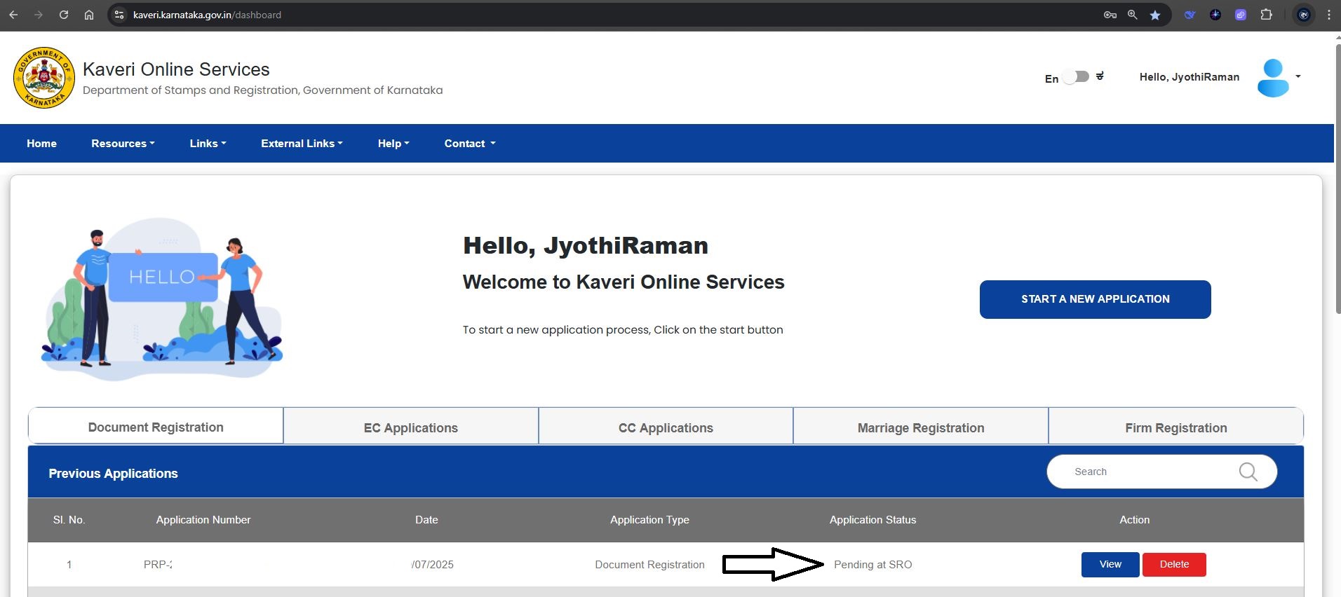The width and height of the screenshot is (1341, 597).
Task: Bookmark this page with the star icon
Action: point(1154,15)
